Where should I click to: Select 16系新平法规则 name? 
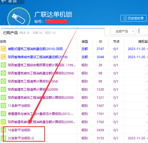(x=19, y=130)
